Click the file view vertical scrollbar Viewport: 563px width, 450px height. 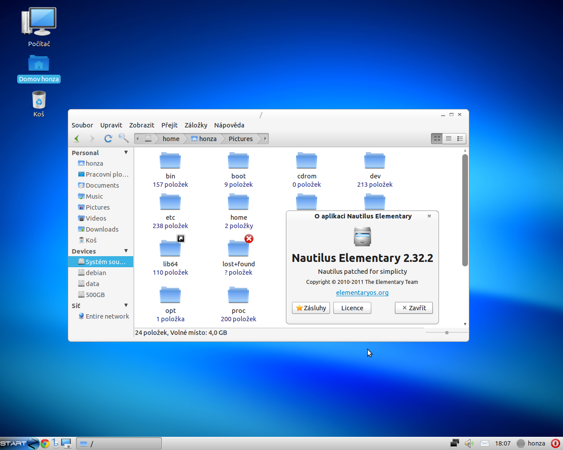465,210
